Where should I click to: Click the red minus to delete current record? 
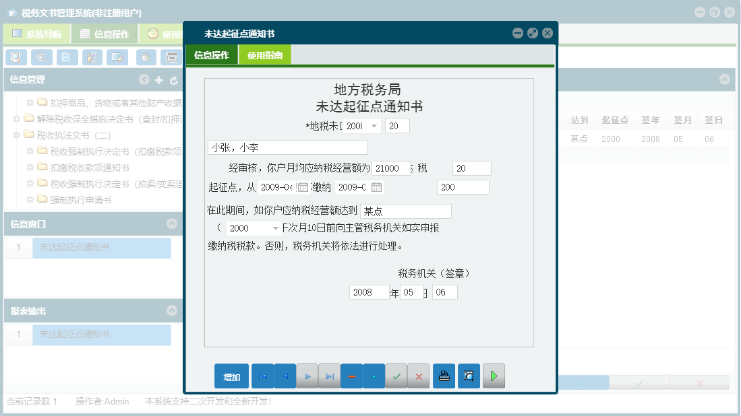pos(351,376)
